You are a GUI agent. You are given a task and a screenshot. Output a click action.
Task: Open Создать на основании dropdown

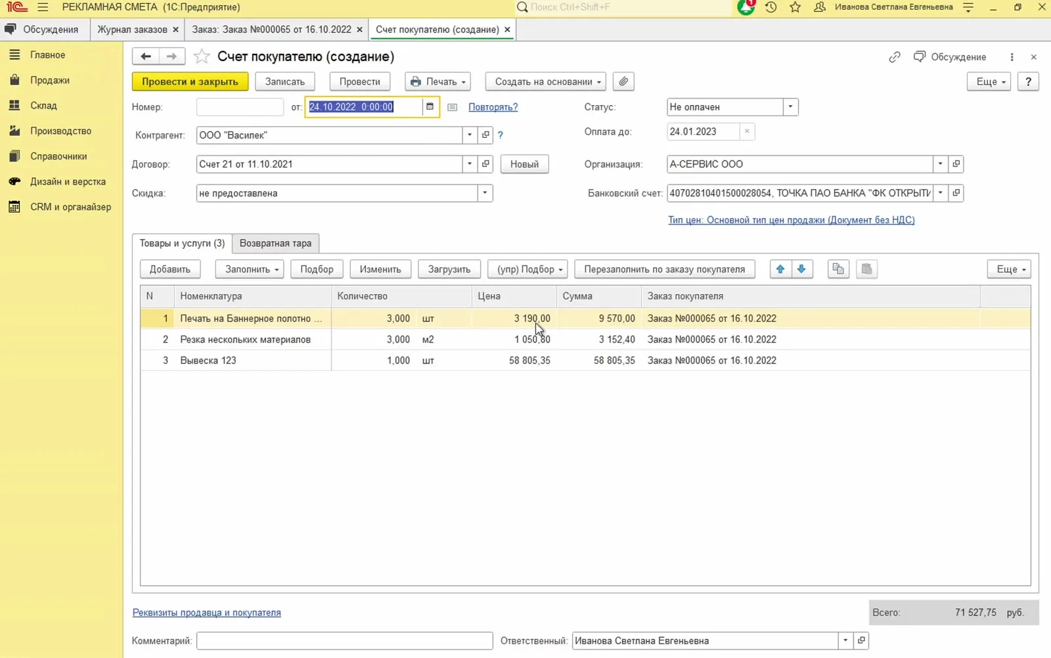(x=547, y=81)
